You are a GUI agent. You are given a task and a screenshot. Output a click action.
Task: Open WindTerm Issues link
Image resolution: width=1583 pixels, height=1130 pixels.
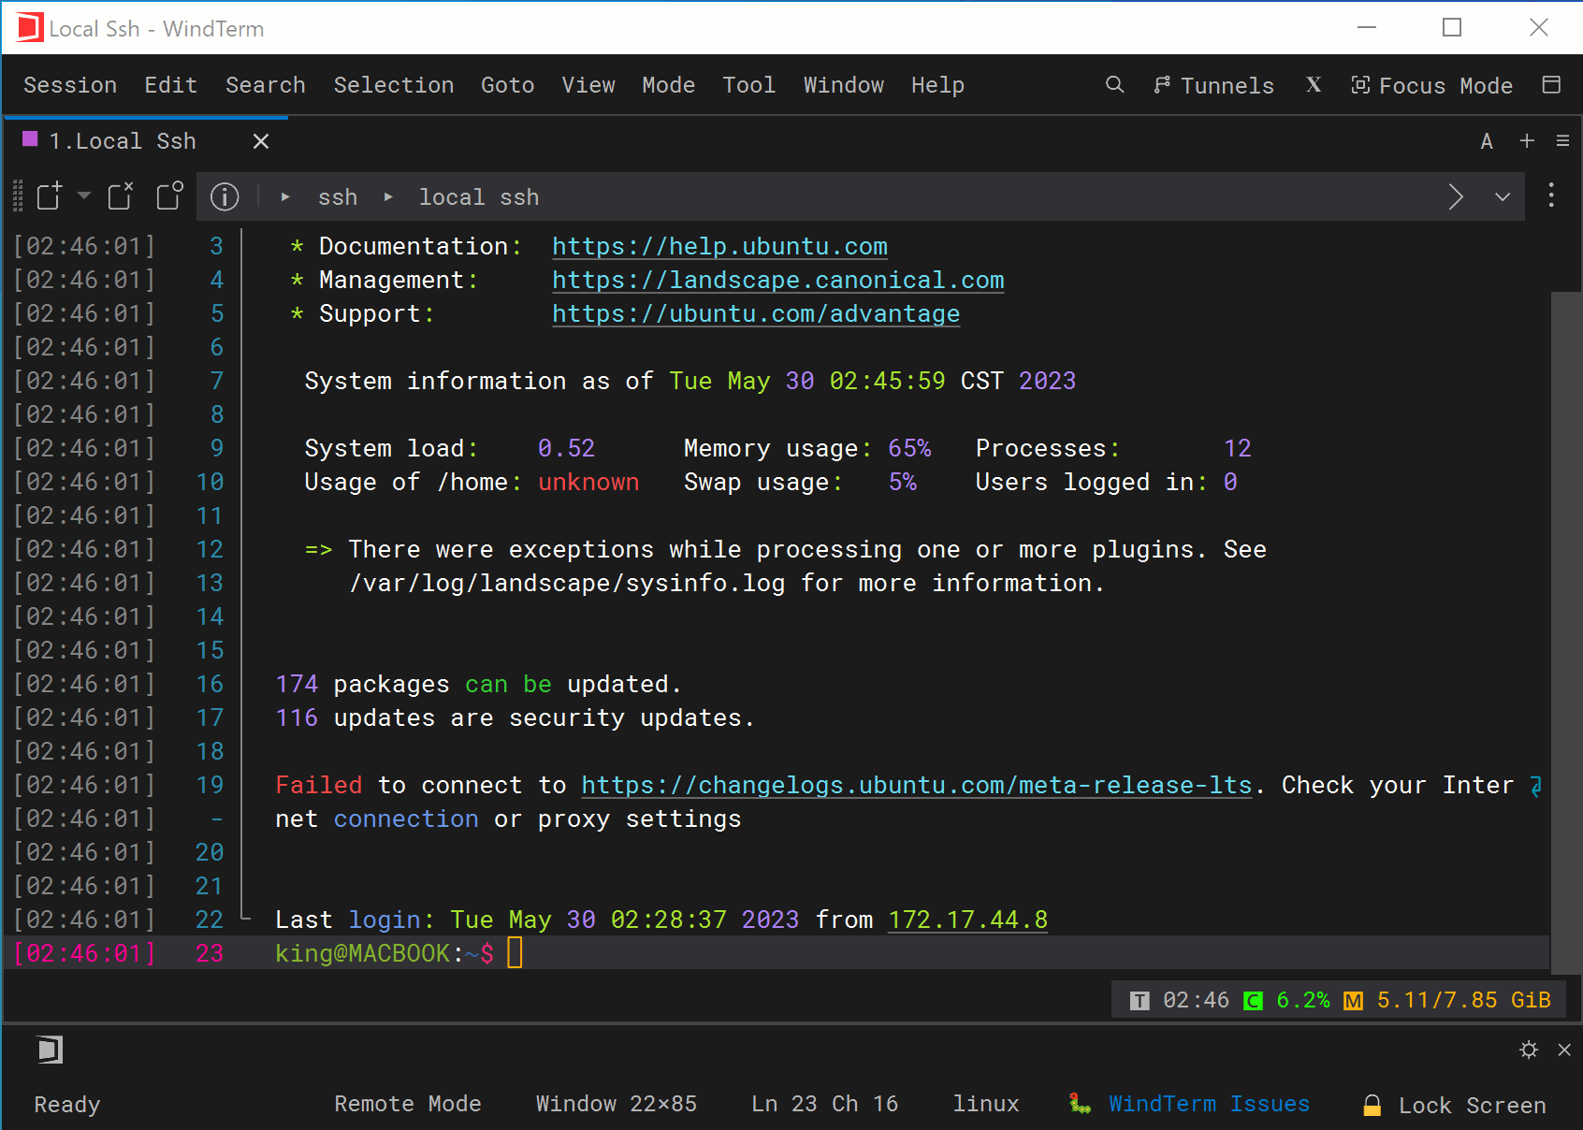click(1208, 1104)
